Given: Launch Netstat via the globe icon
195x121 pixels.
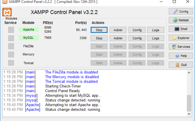Looking at the screenshot, I should [x=181, y=20].
